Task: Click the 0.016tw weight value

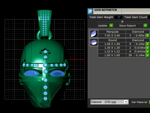Action: pos(140,48)
